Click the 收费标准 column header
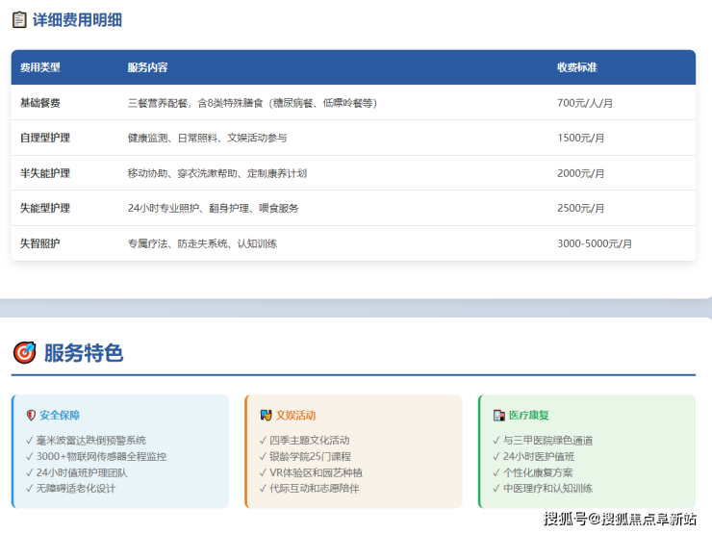The height and width of the screenshot is (534, 712). 576,67
